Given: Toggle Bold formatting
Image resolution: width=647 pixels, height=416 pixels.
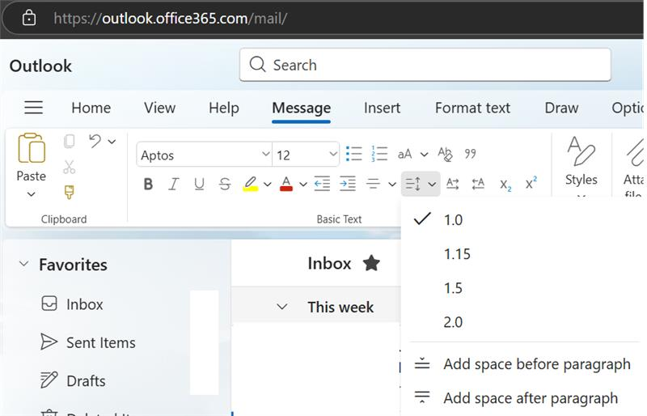Looking at the screenshot, I should click(x=148, y=184).
